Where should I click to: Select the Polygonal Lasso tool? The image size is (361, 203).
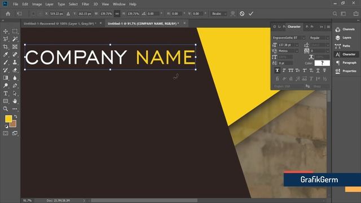pyautogui.click(x=6, y=39)
